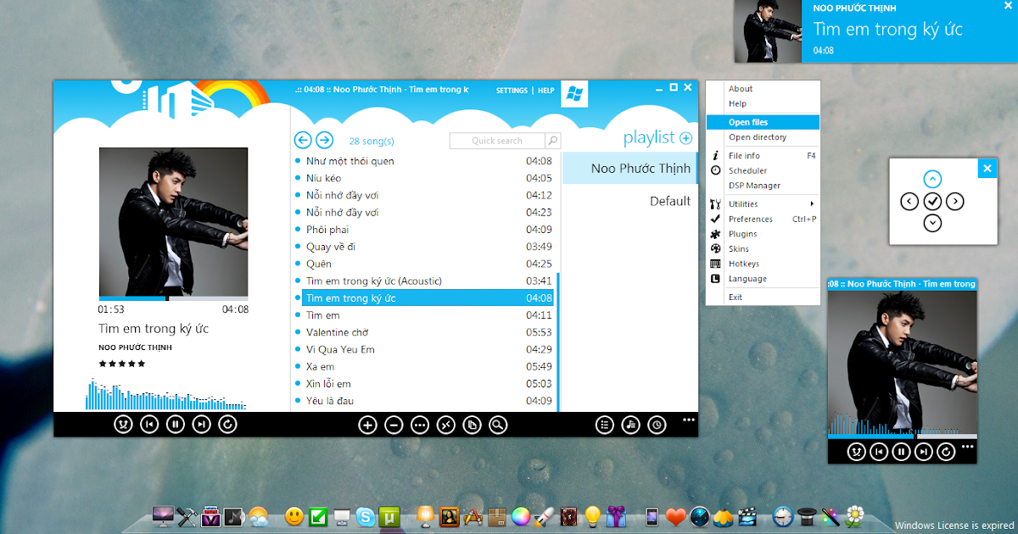Screen dimensions: 1018x534
Task: Select song 'Níu kéo'
Action: tap(426, 178)
